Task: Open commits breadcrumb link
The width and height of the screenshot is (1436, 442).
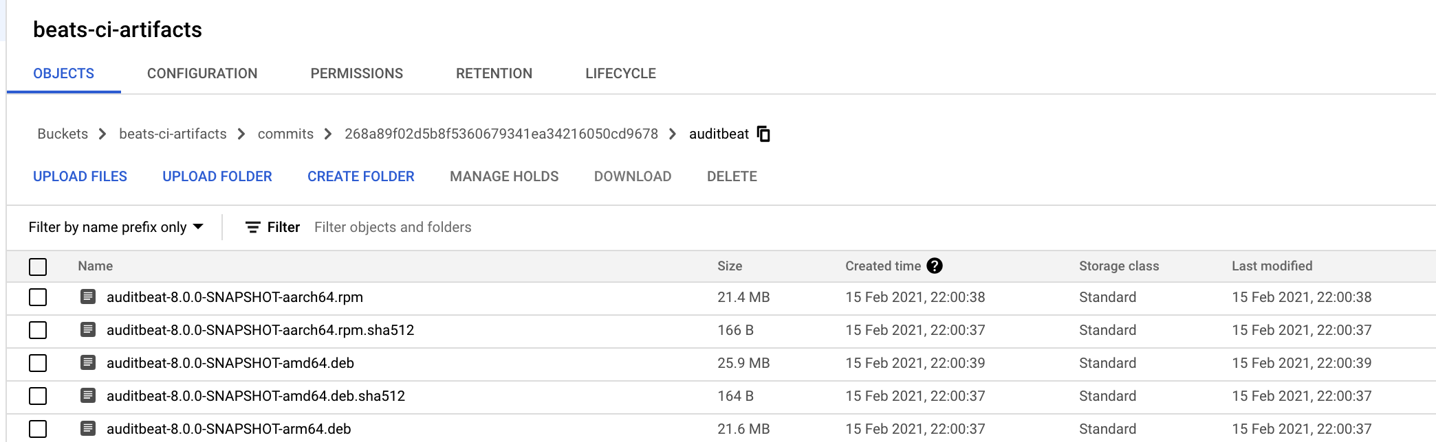Action: tap(285, 134)
